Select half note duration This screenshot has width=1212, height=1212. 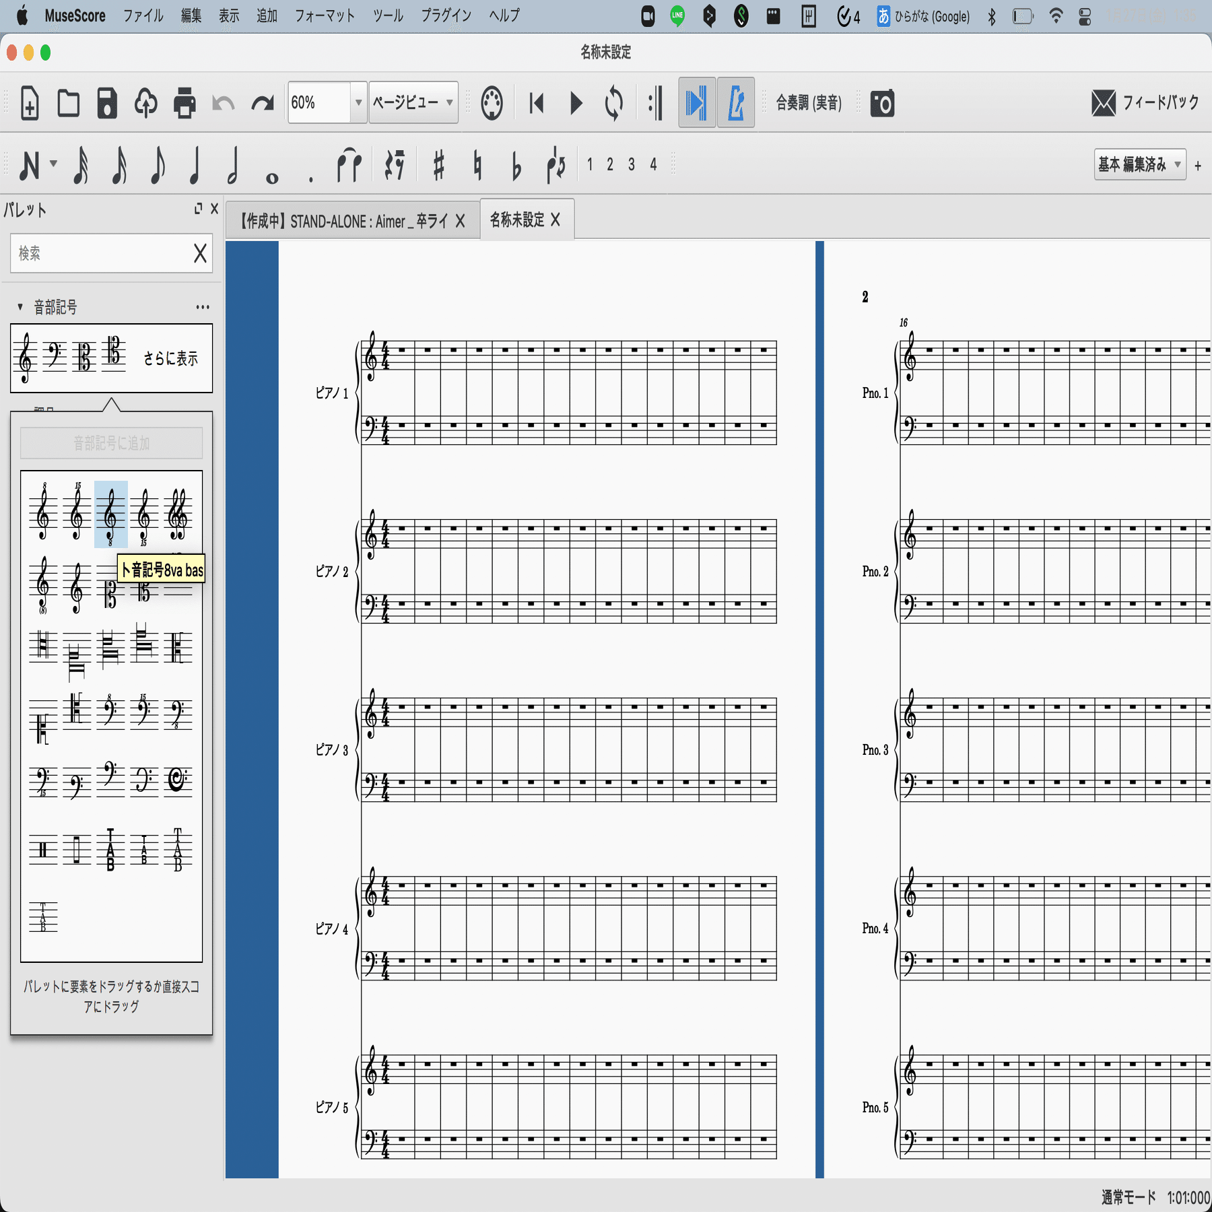(233, 166)
